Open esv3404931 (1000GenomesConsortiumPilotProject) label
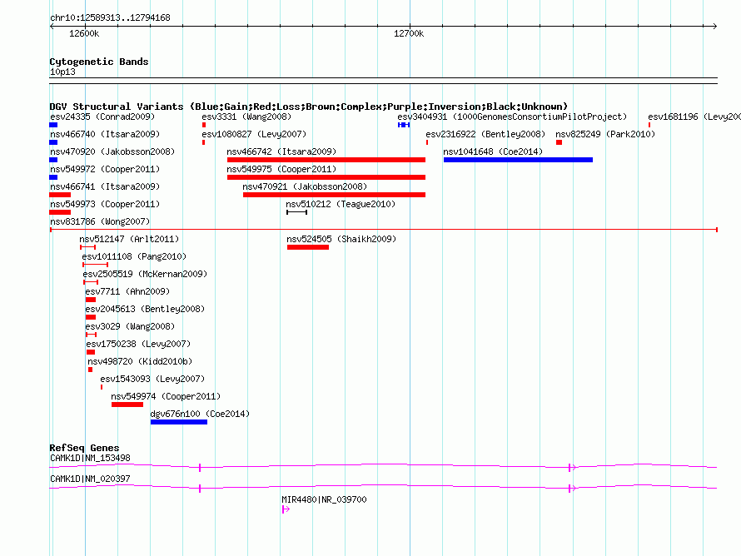The height and width of the screenshot is (556, 741). (512, 117)
